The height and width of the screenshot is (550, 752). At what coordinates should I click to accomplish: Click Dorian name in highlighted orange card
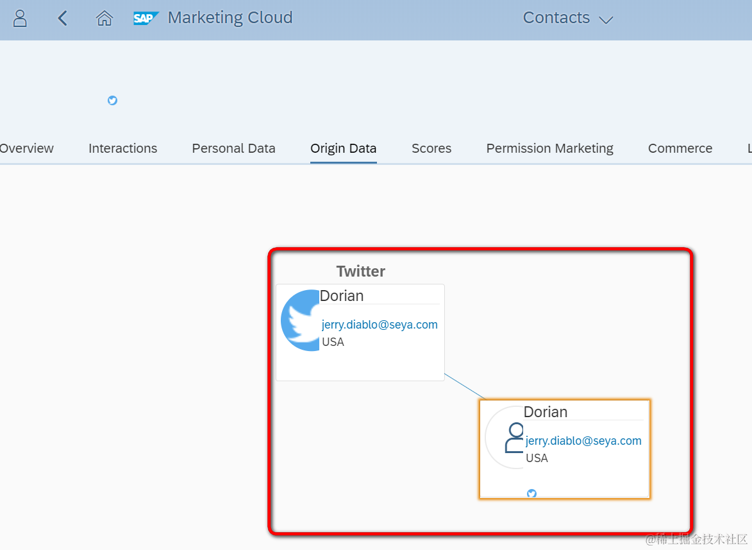tap(546, 412)
